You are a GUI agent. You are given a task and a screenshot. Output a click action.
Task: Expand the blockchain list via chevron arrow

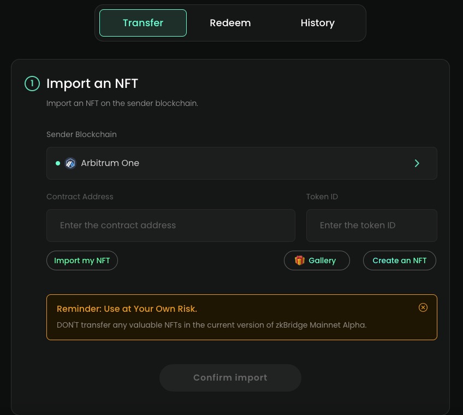417,163
